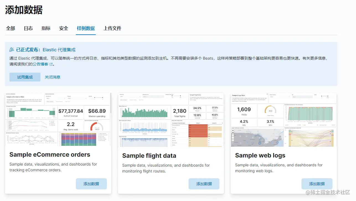Open the 上传文件 tab
The image size is (356, 201).
[112, 28]
